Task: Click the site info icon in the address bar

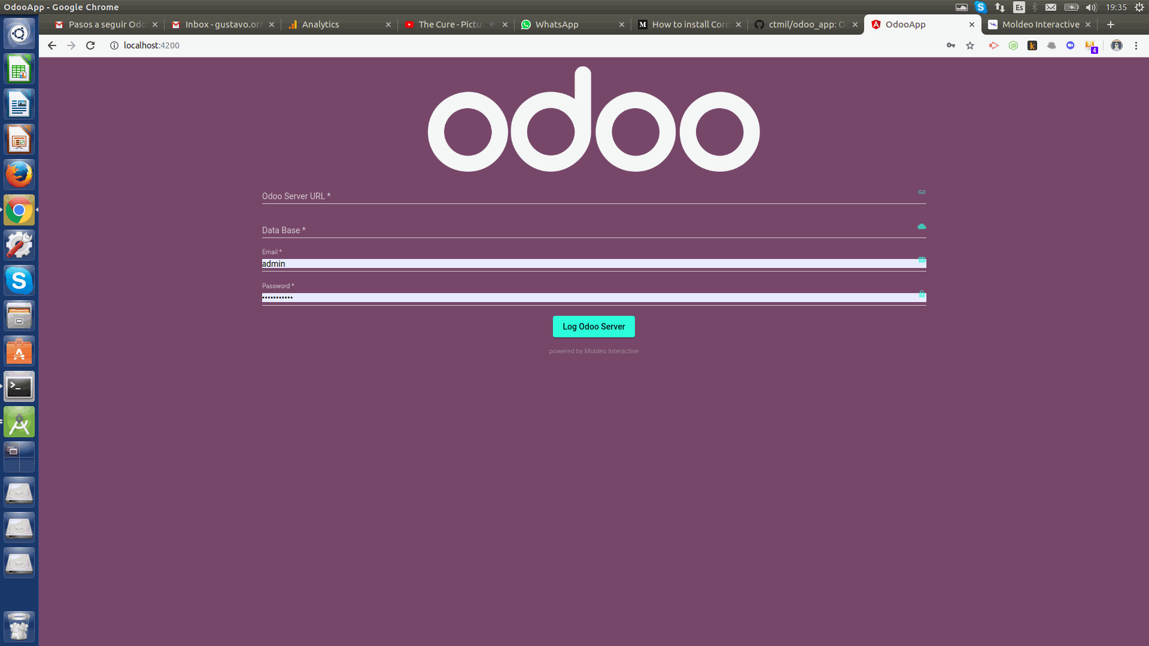Action: (x=114, y=45)
